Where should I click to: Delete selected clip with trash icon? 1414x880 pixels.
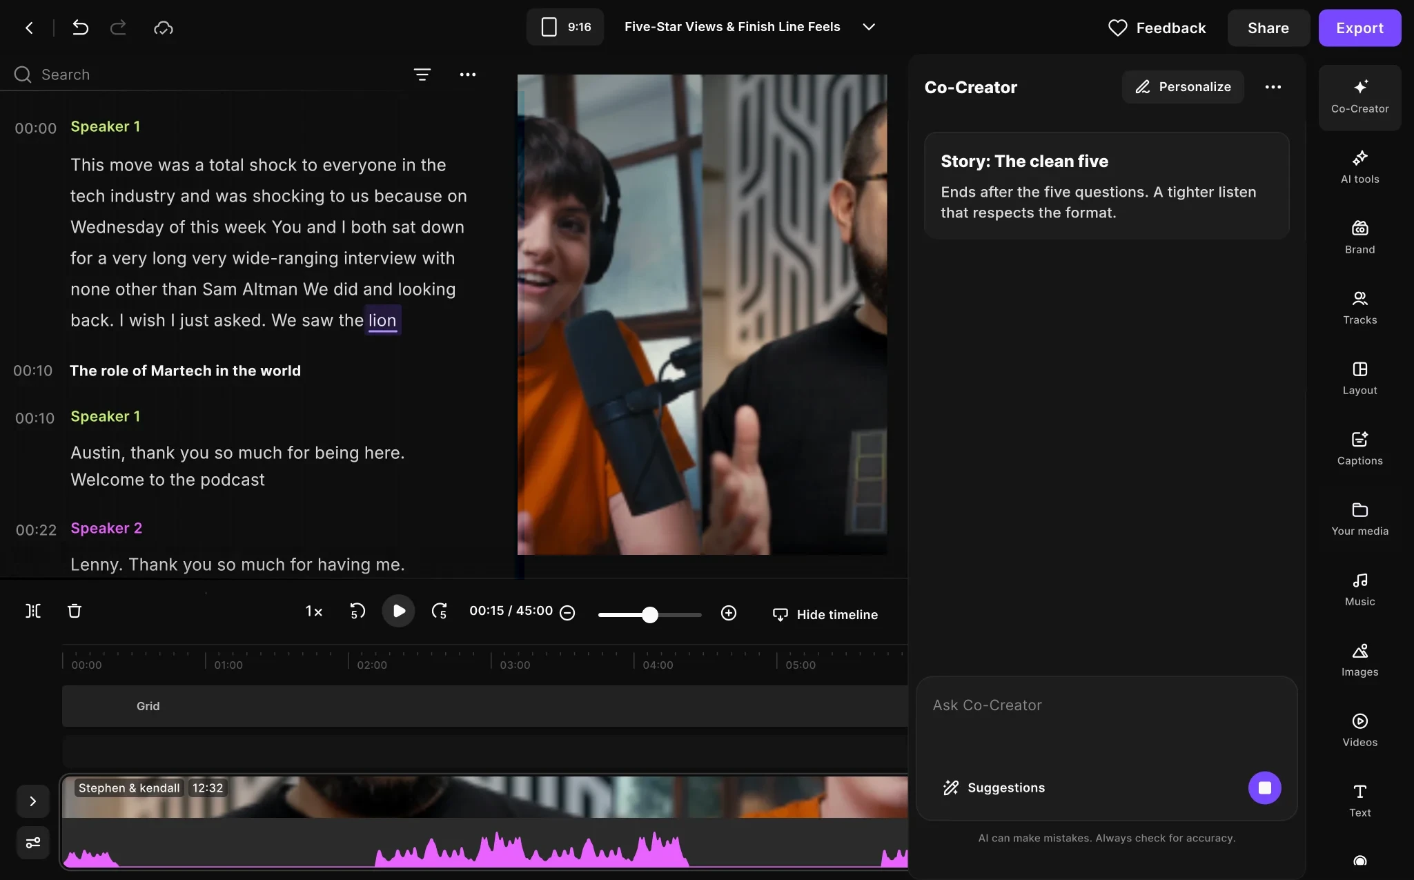75,611
